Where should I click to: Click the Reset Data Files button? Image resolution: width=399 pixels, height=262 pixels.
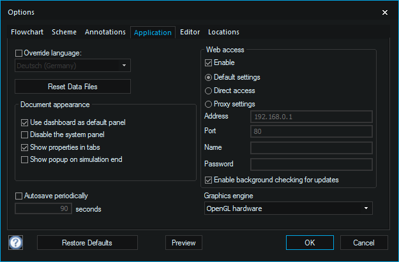click(73, 87)
